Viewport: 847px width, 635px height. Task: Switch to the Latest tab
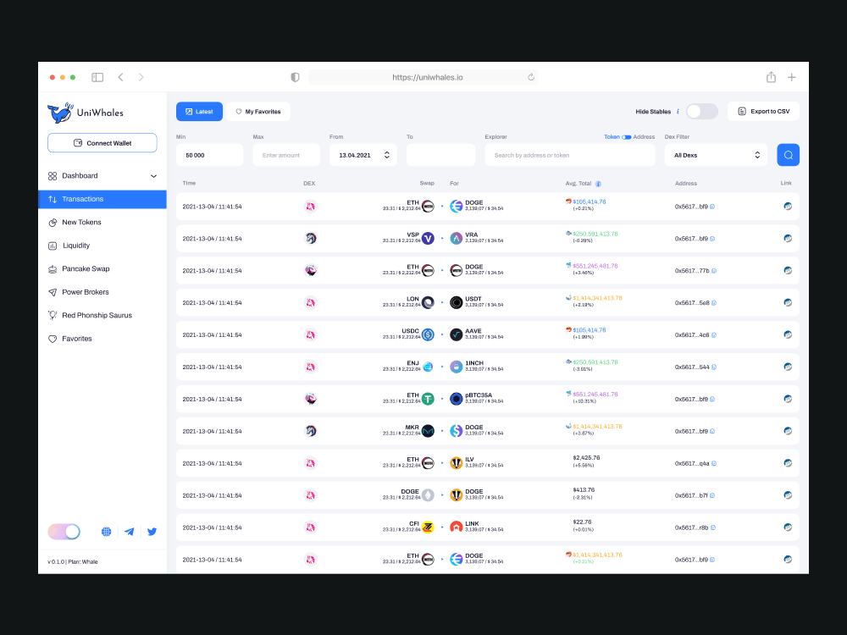click(x=199, y=111)
